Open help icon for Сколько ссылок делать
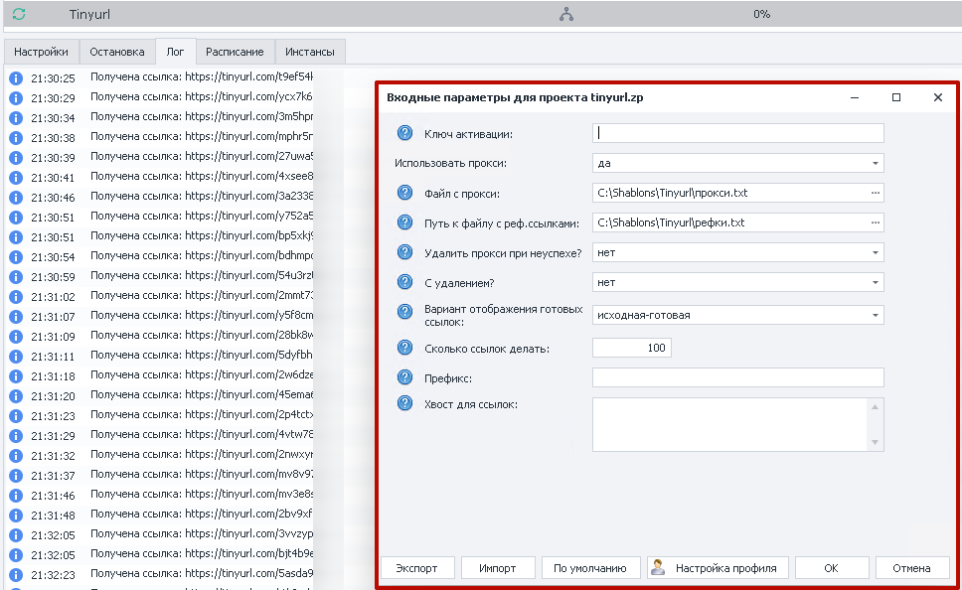 (404, 348)
